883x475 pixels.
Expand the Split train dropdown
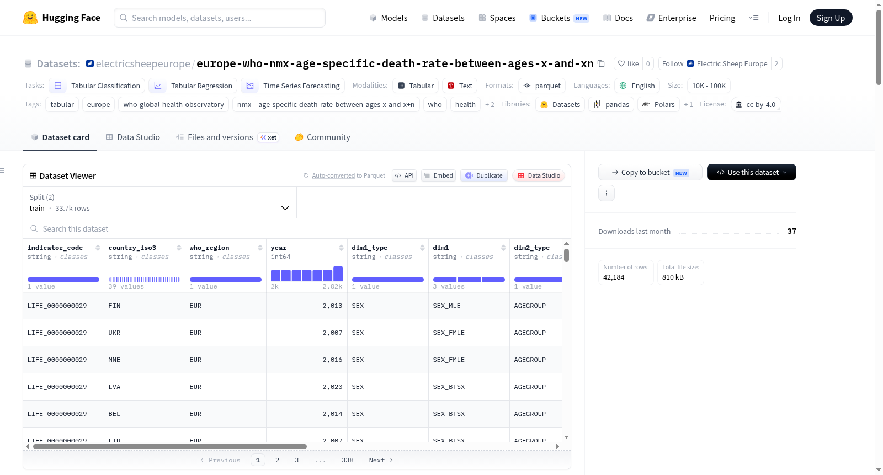click(159, 202)
